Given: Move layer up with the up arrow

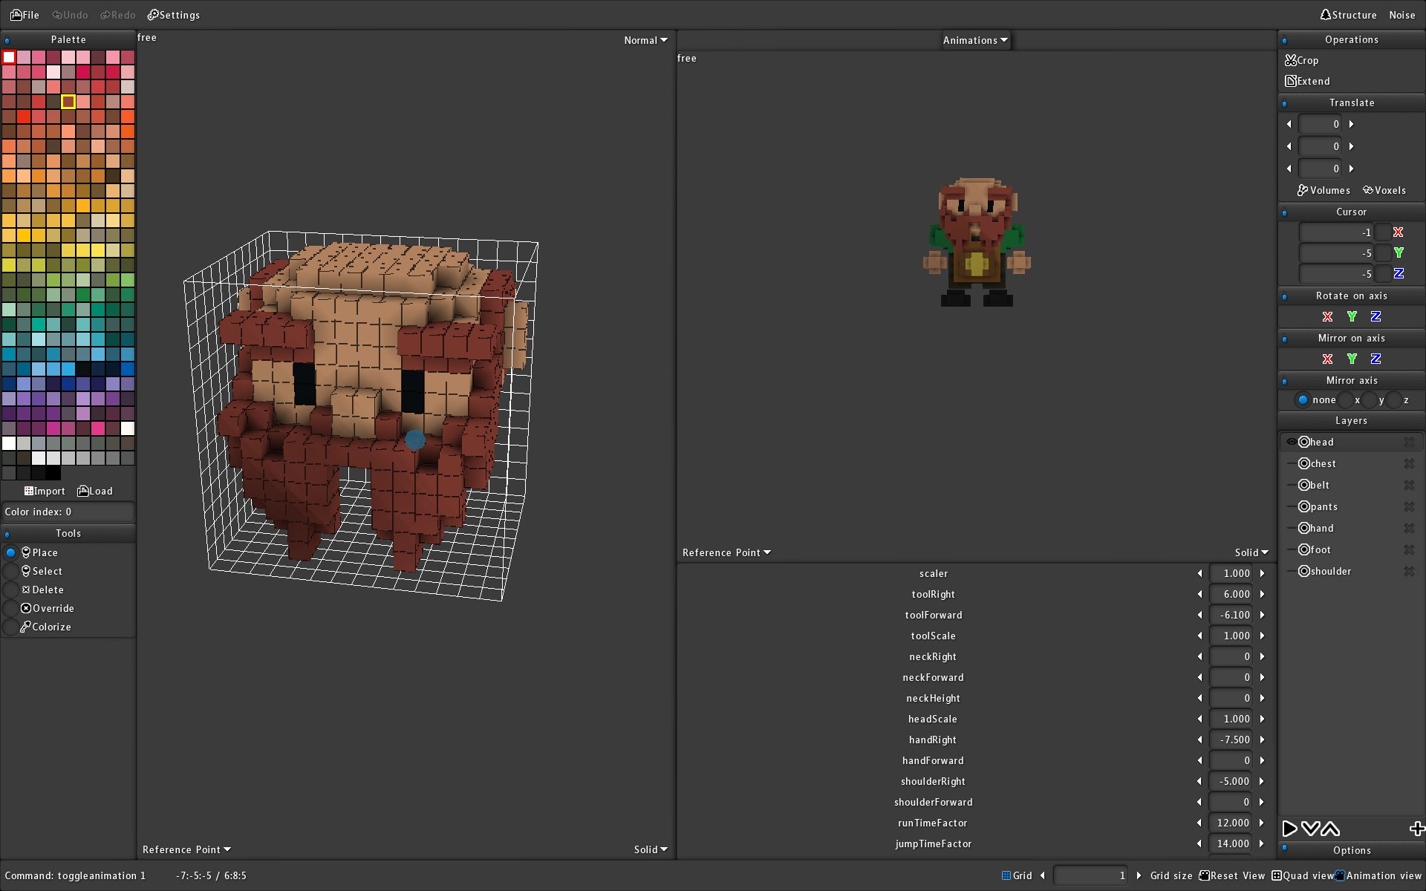Looking at the screenshot, I should 1330,829.
